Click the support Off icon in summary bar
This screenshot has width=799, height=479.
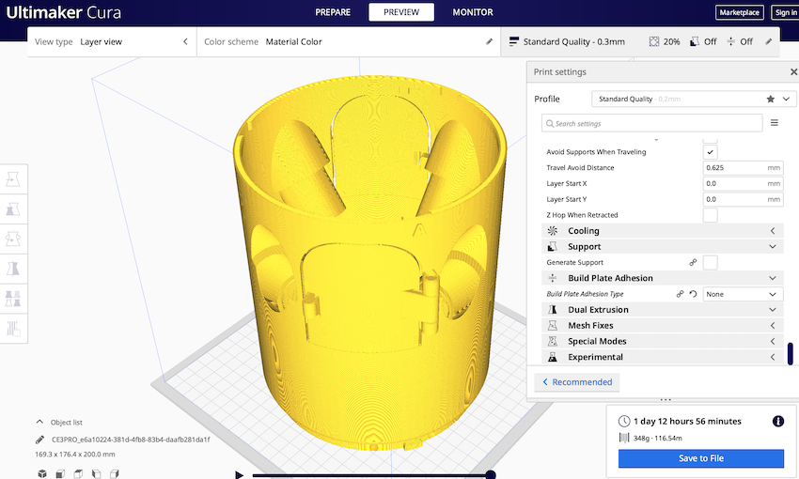(x=694, y=41)
